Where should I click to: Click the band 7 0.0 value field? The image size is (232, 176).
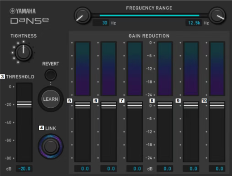pyautogui.click(x=135, y=169)
